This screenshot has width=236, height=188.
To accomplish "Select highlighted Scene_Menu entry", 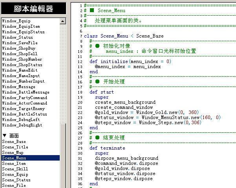I will click(x=31, y=158).
